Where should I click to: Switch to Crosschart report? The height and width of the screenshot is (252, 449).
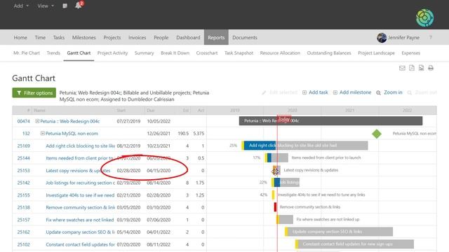click(207, 53)
